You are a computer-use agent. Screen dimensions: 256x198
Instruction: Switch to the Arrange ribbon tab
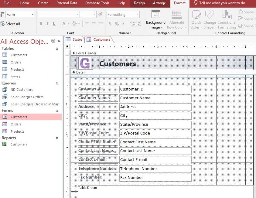coord(159,3)
